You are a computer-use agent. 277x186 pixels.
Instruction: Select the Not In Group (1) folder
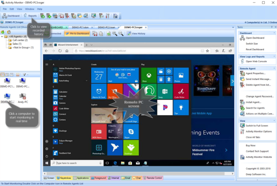click(23, 48)
